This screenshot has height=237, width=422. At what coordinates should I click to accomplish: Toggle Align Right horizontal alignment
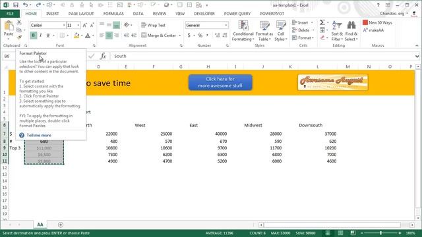pos(116,35)
